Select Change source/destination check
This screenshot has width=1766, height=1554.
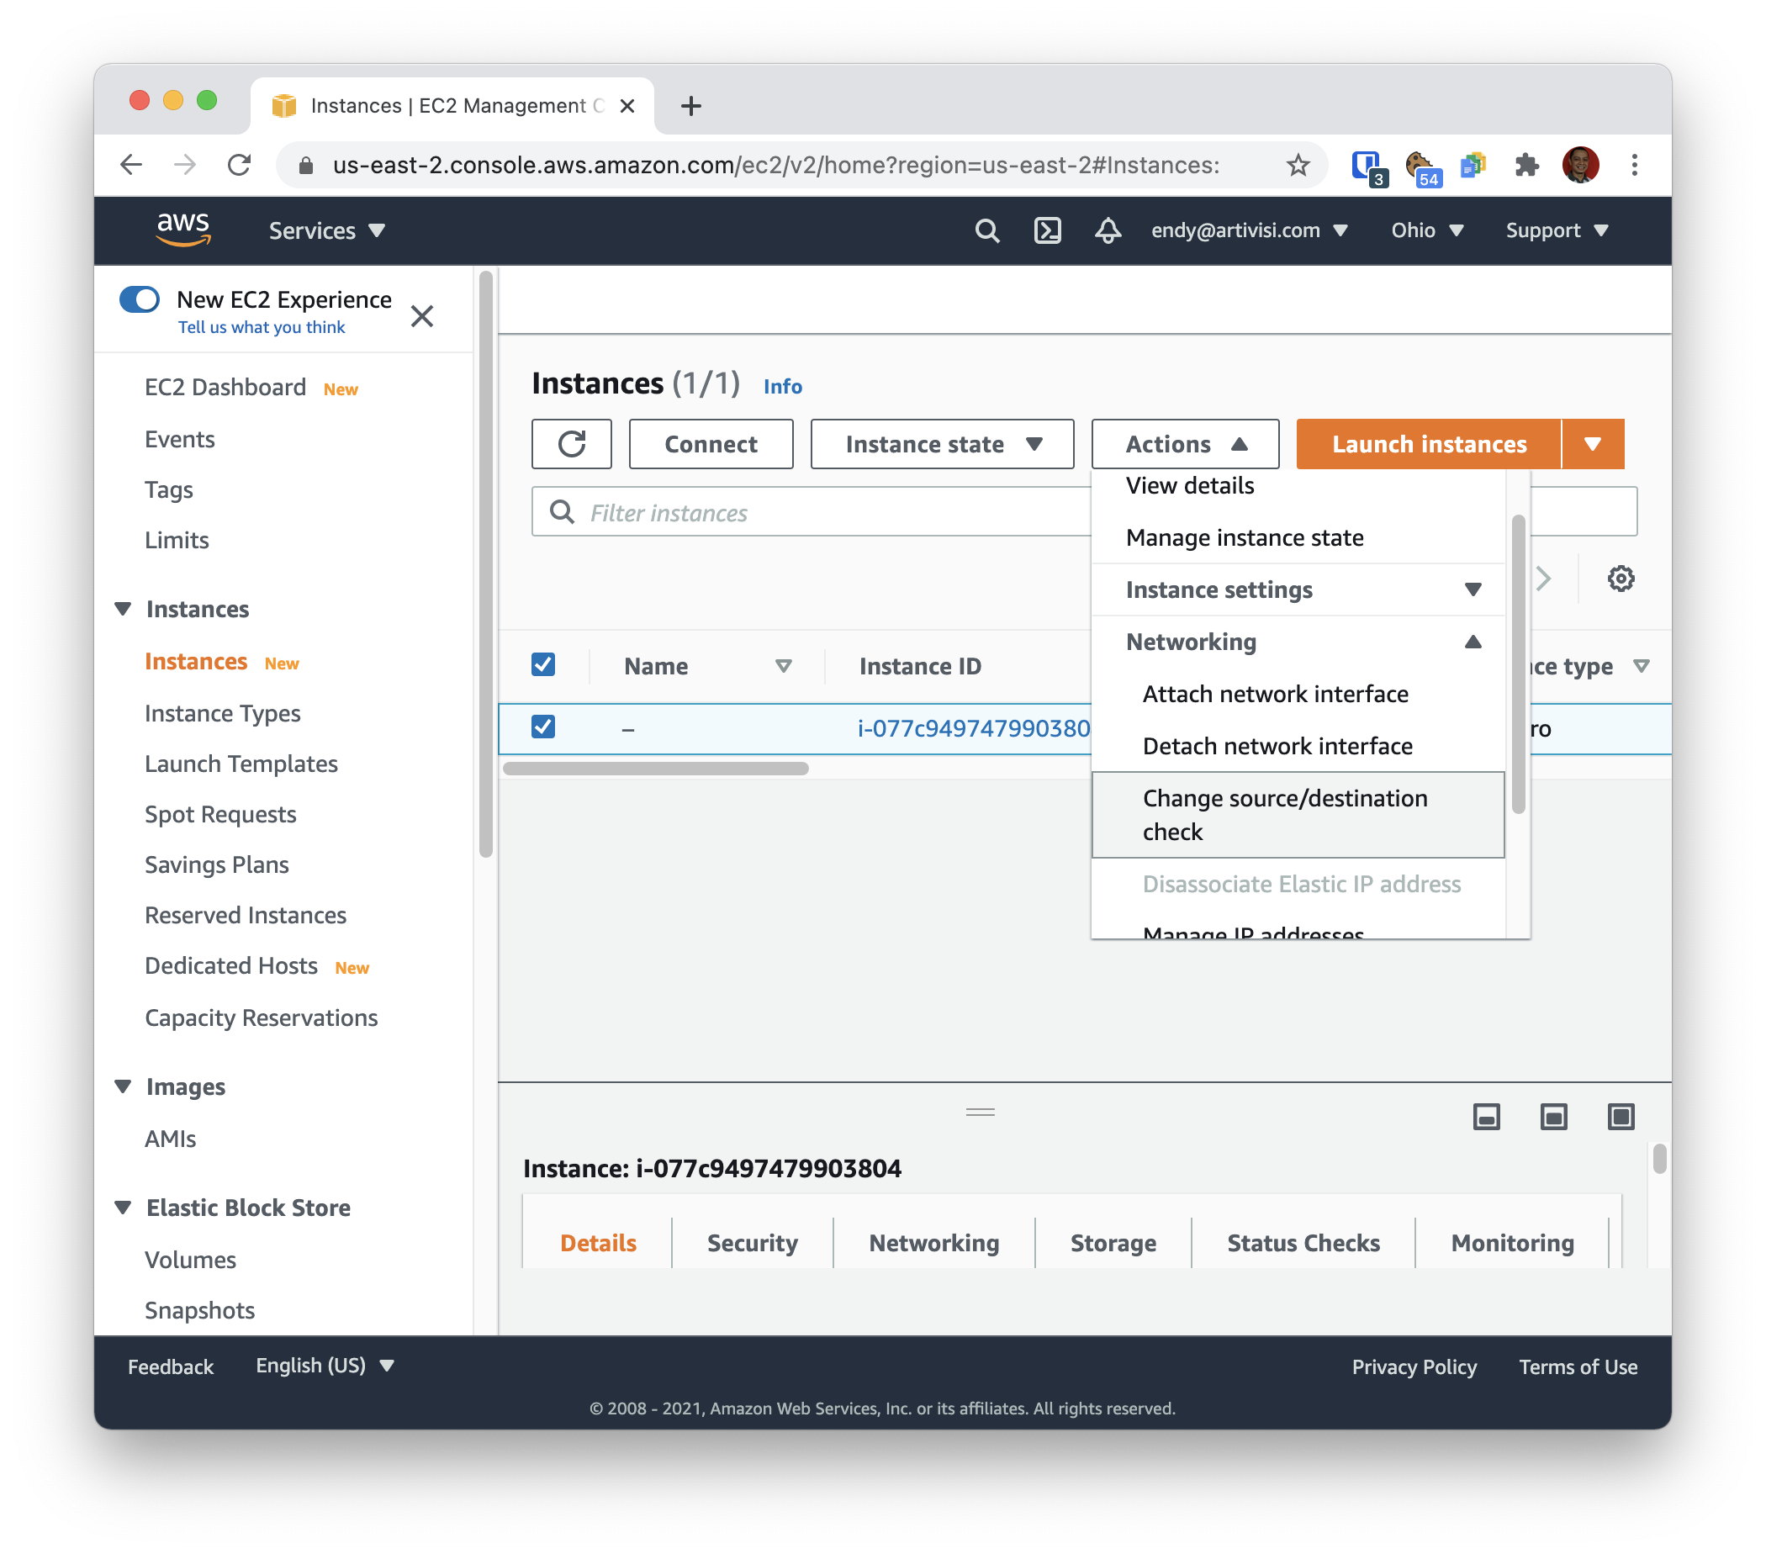coord(1298,815)
